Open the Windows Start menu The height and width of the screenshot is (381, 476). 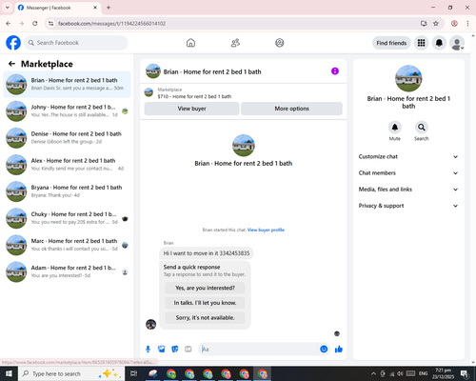[x=9, y=373]
